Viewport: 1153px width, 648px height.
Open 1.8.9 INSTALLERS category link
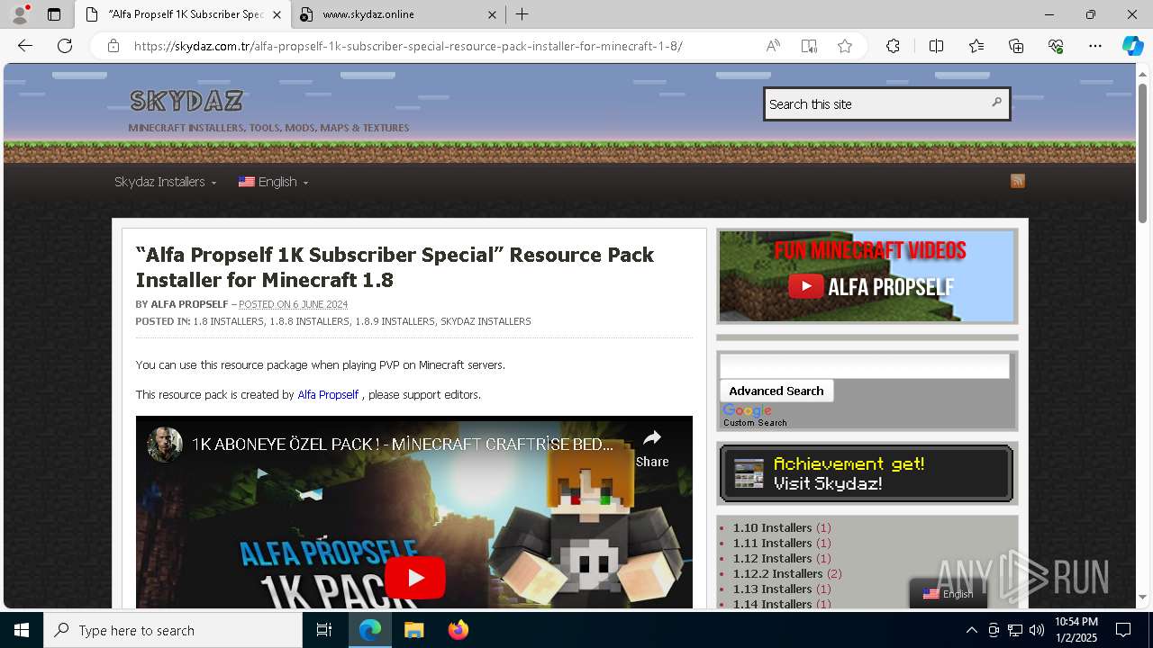(x=395, y=321)
